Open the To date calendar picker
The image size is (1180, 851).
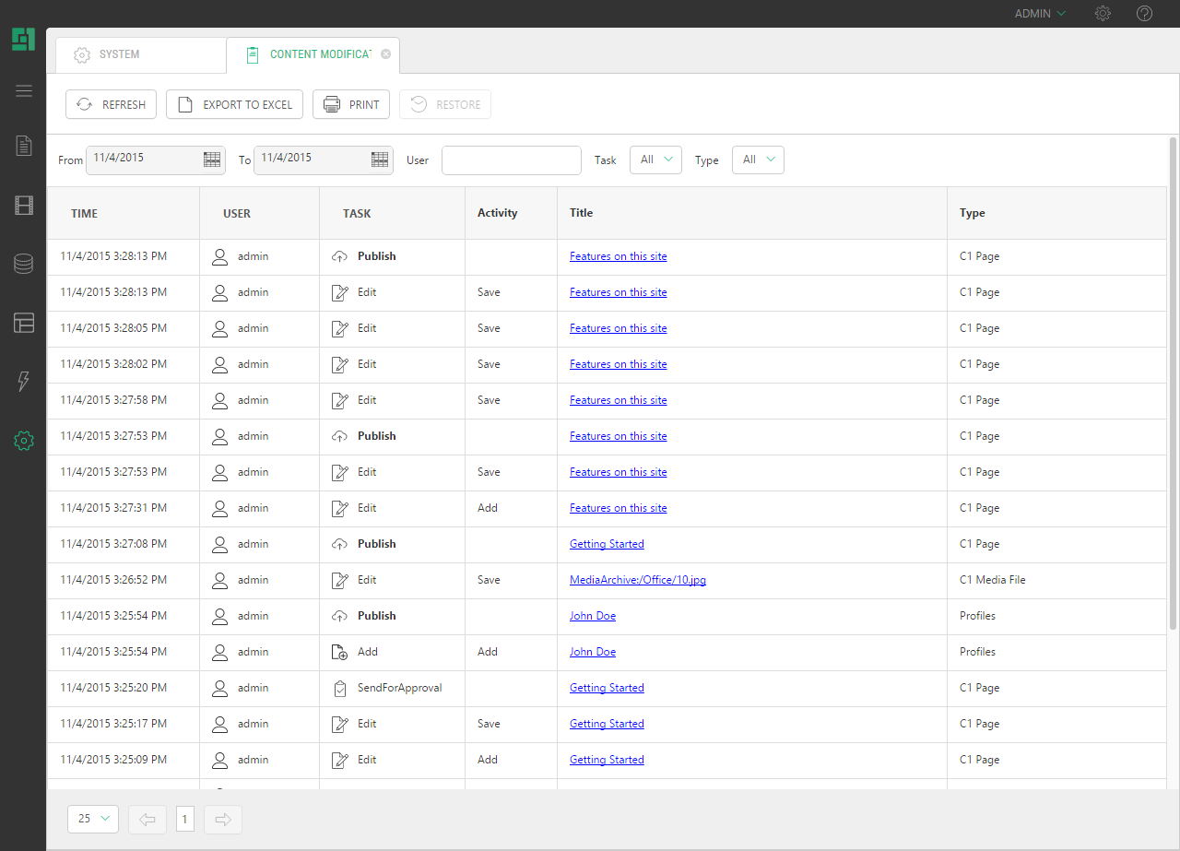pyautogui.click(x=380, y=160)
